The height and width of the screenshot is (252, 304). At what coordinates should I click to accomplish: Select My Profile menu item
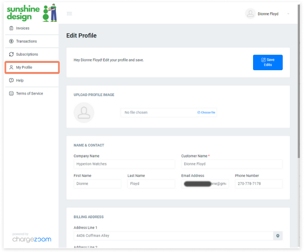click(32, 67)
